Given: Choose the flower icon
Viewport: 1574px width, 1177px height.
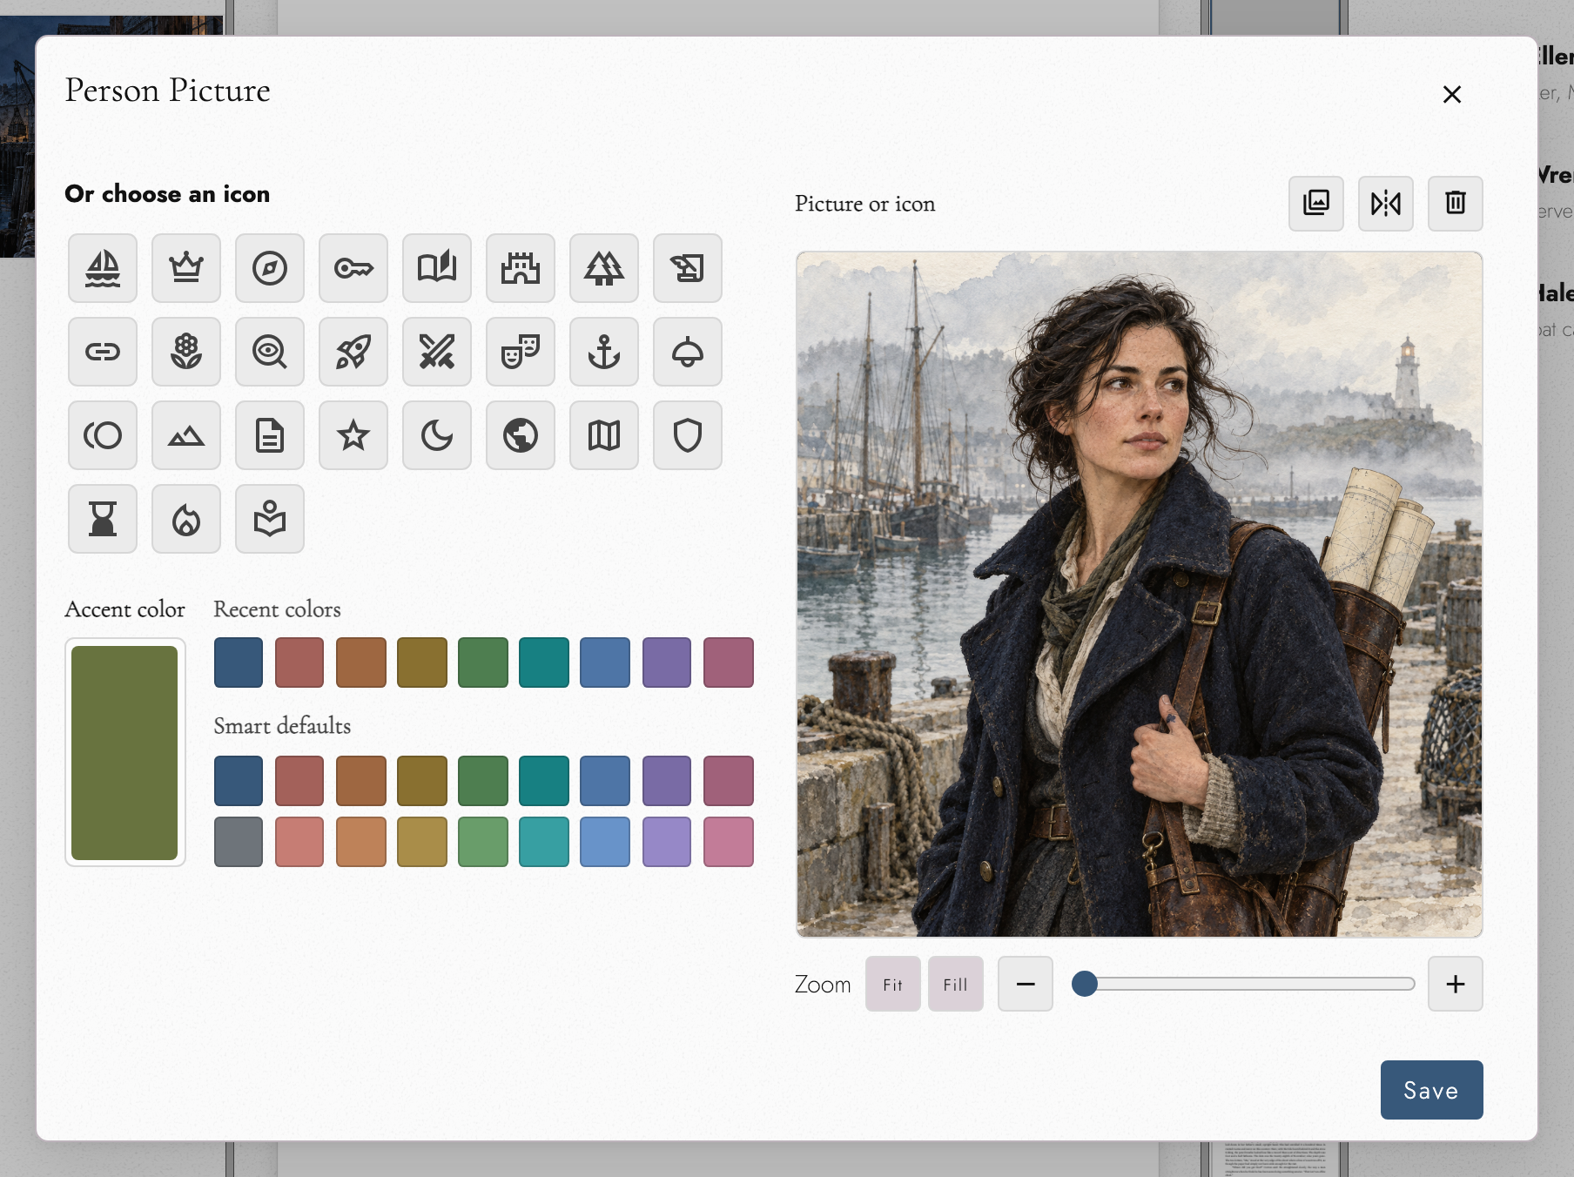Looking at the screenshot, I should coord(186,352).
